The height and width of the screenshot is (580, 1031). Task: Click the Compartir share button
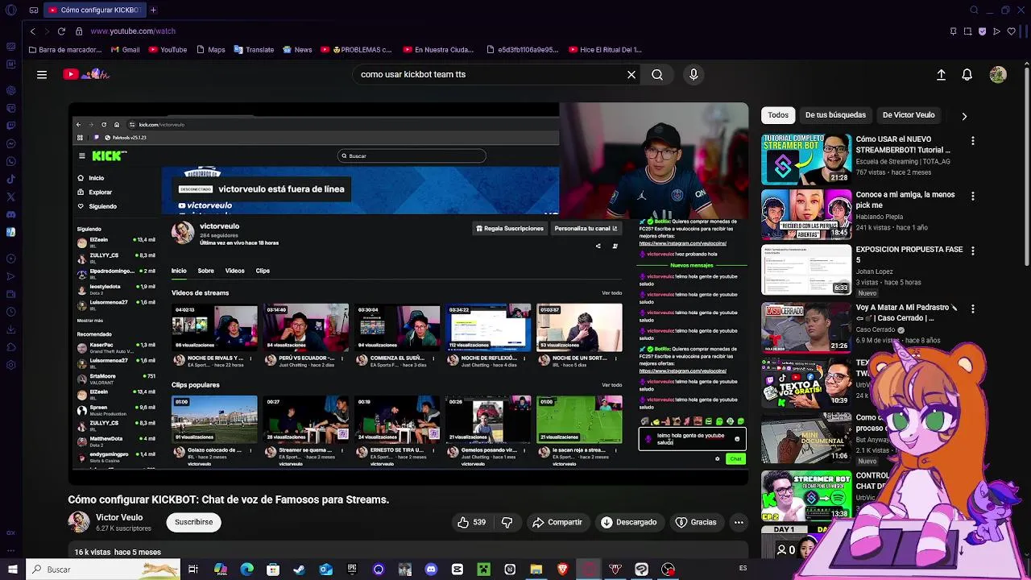[557, 522]
